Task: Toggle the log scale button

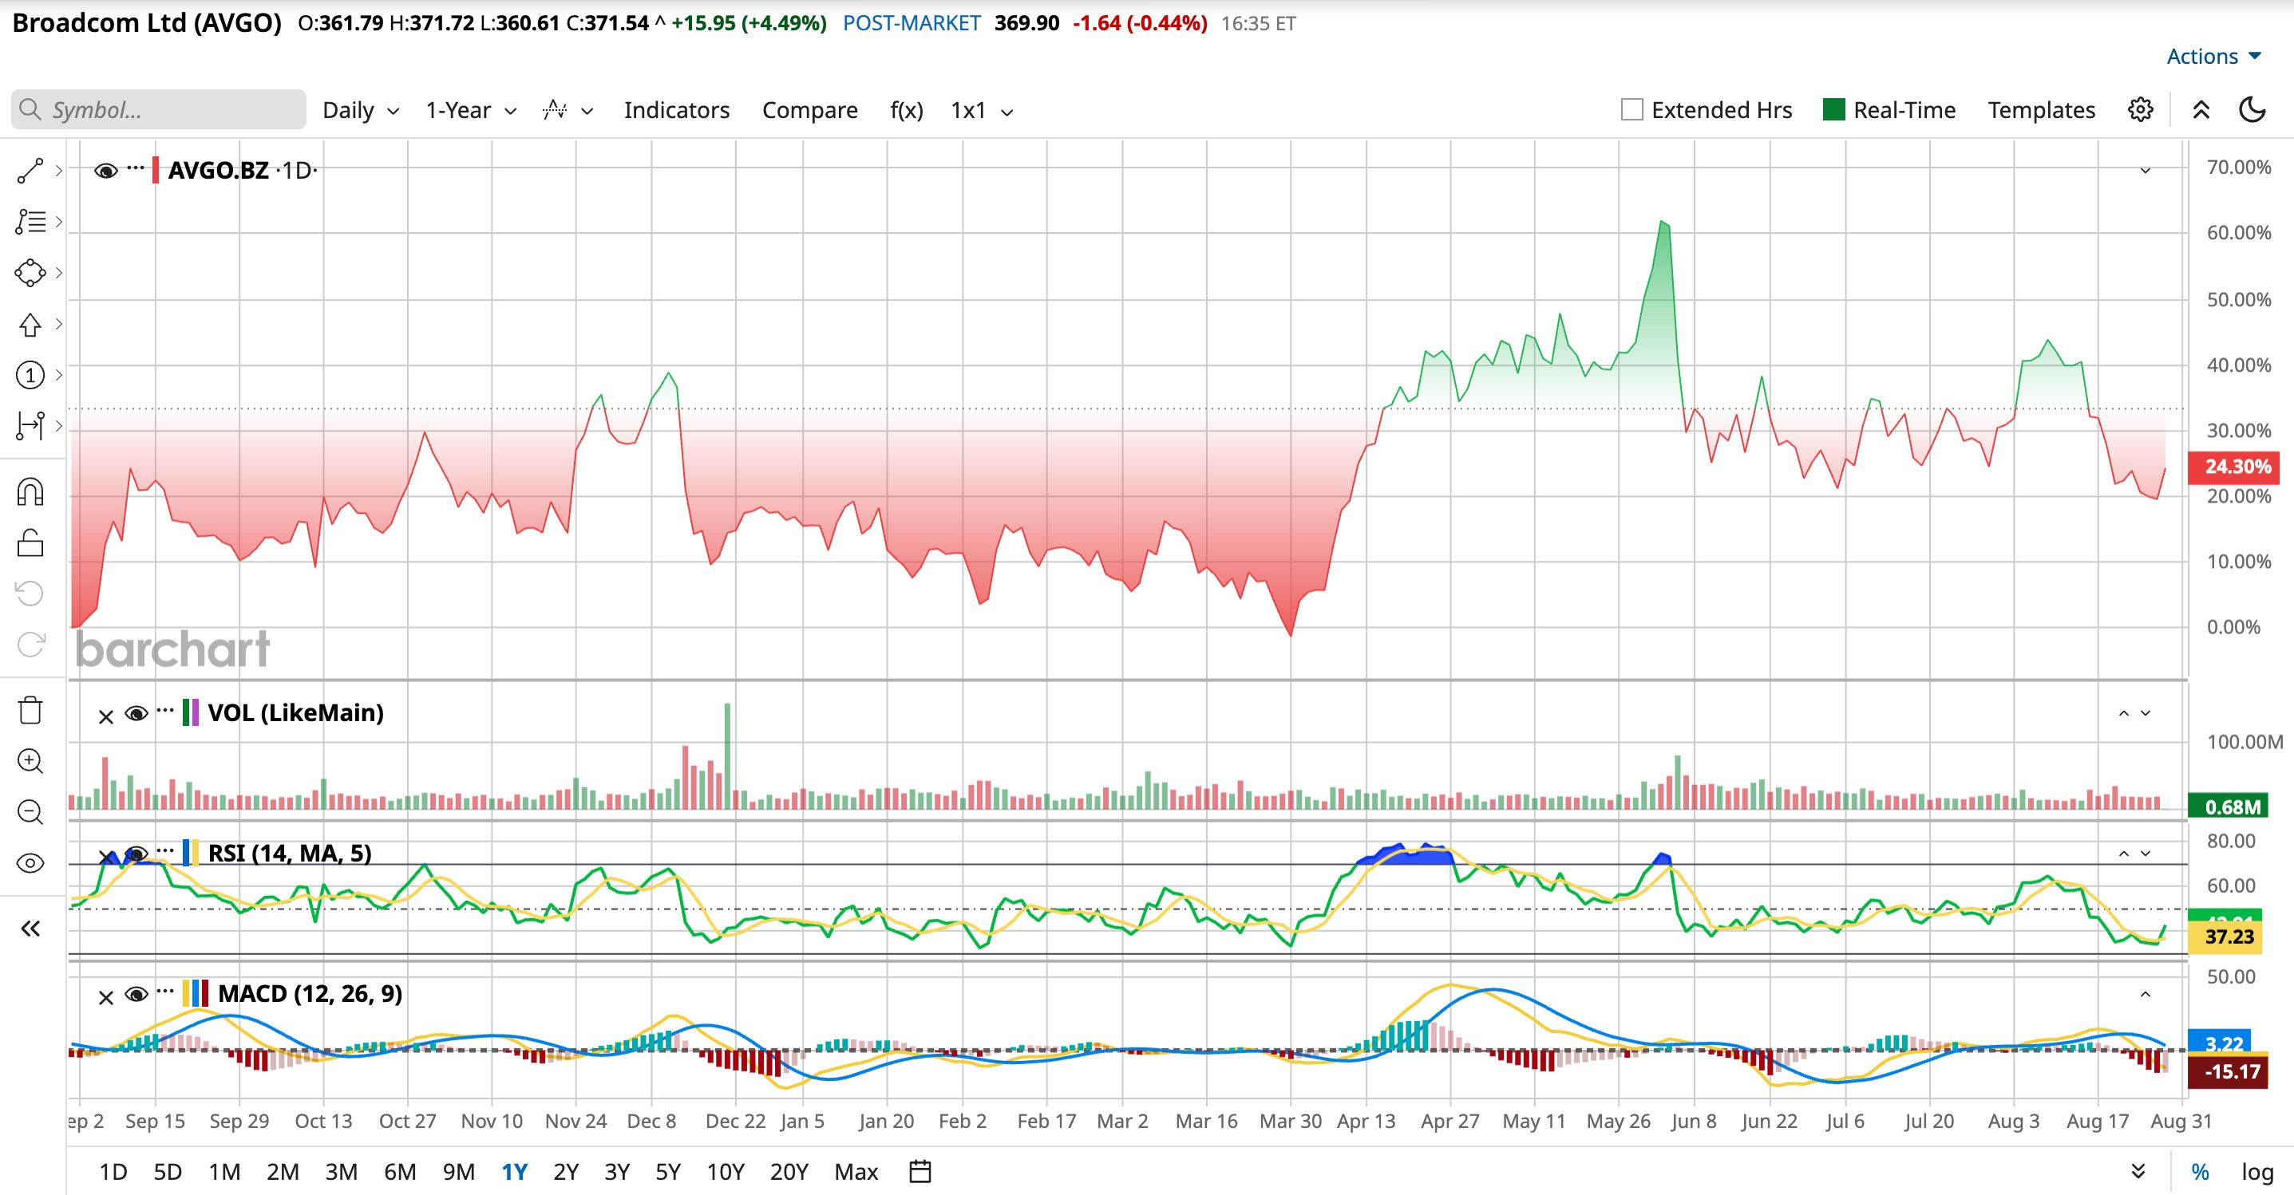Action: click(2256, 1172)
